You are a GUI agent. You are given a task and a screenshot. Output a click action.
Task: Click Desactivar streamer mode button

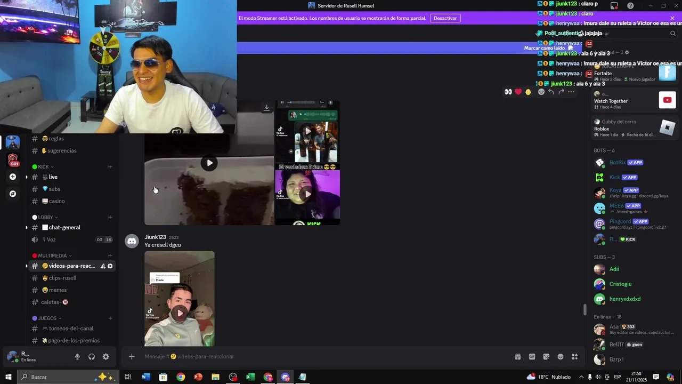tap(445, 18)
